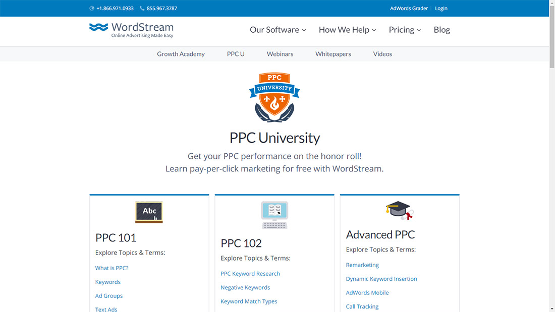
Task: Click the scrollbar up arrow
Action: 552,3
